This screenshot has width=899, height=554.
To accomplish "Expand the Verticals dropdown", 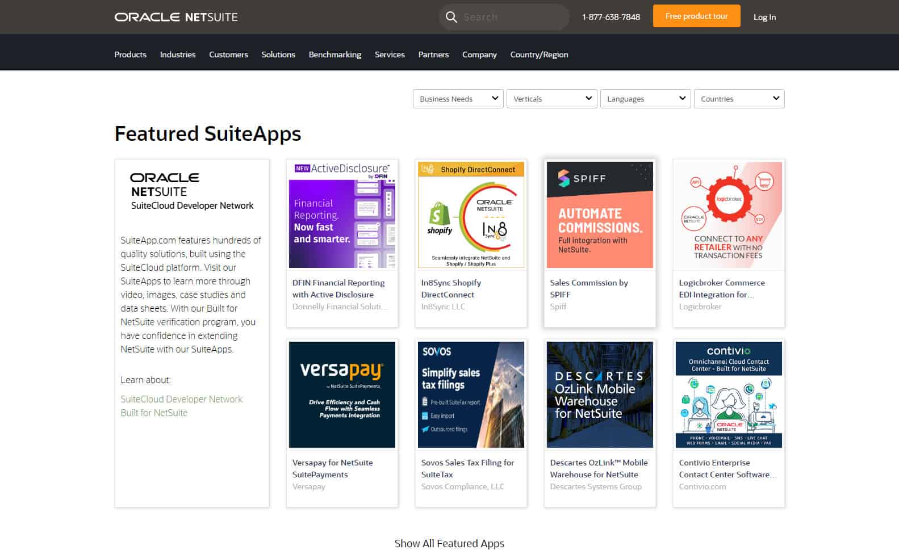I will 551,99.
